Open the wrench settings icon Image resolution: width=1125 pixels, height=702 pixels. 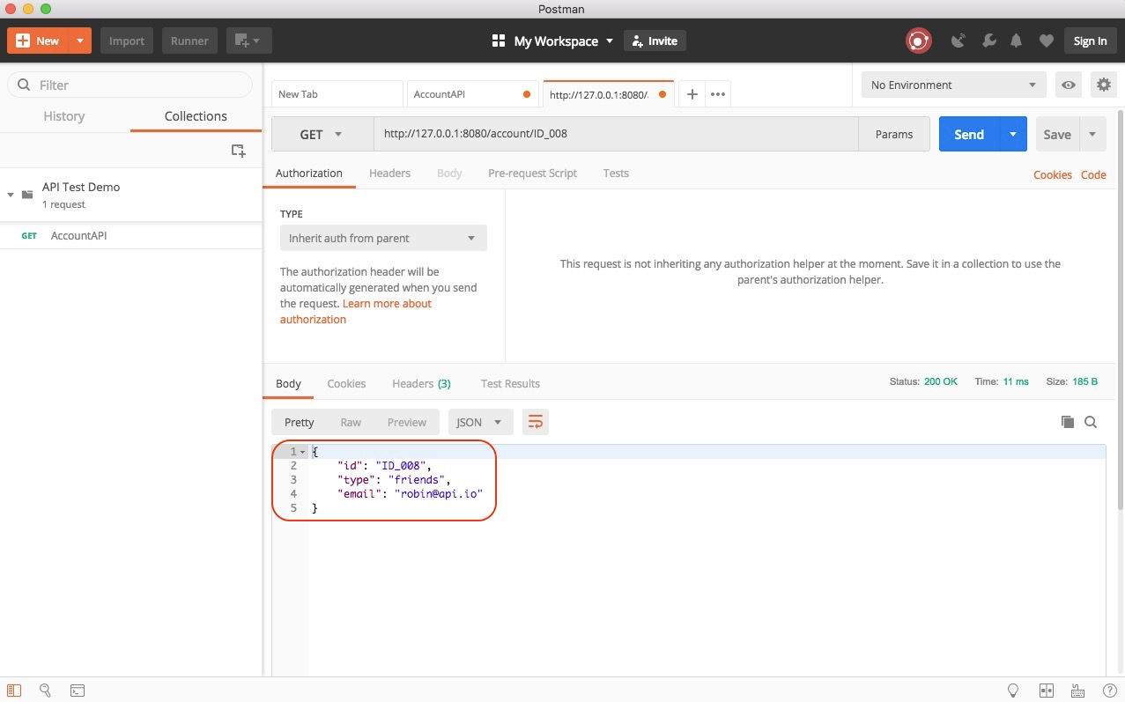click(x=988, y=41)
